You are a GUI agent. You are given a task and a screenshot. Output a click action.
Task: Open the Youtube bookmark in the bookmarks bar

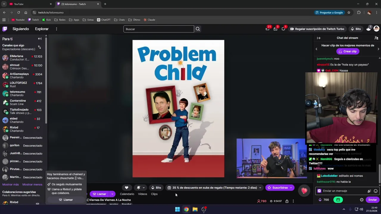18,20
